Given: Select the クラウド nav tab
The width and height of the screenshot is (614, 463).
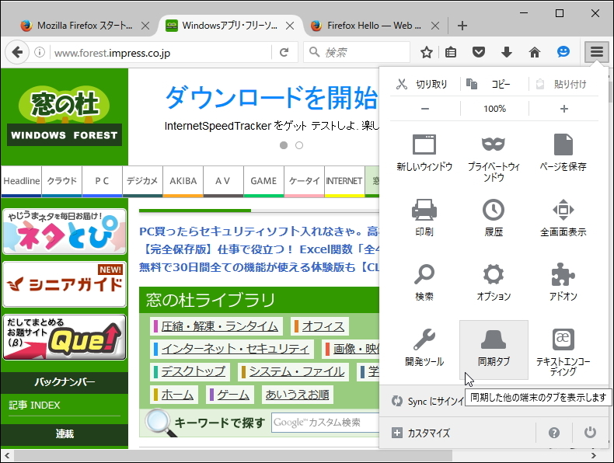Looking at the screenshot, I should pos(62,181).
